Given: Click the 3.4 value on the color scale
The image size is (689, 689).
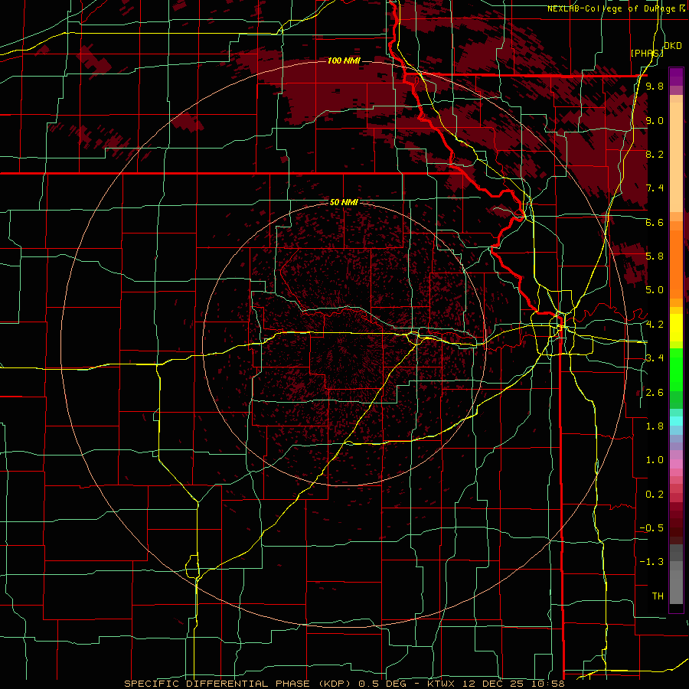Looking at the screenshot, I should (655, 358).
